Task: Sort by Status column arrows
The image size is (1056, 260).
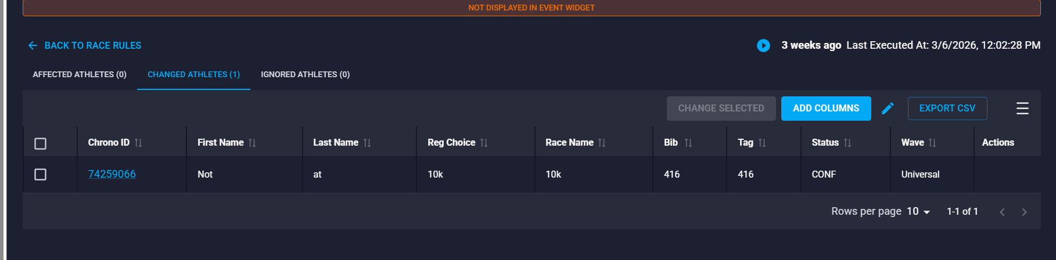Action: pos(847,143)
